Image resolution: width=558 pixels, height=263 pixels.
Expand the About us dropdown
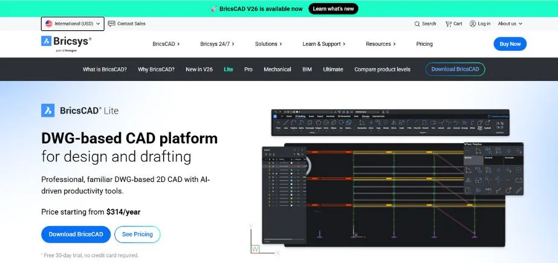coord(510,24)
